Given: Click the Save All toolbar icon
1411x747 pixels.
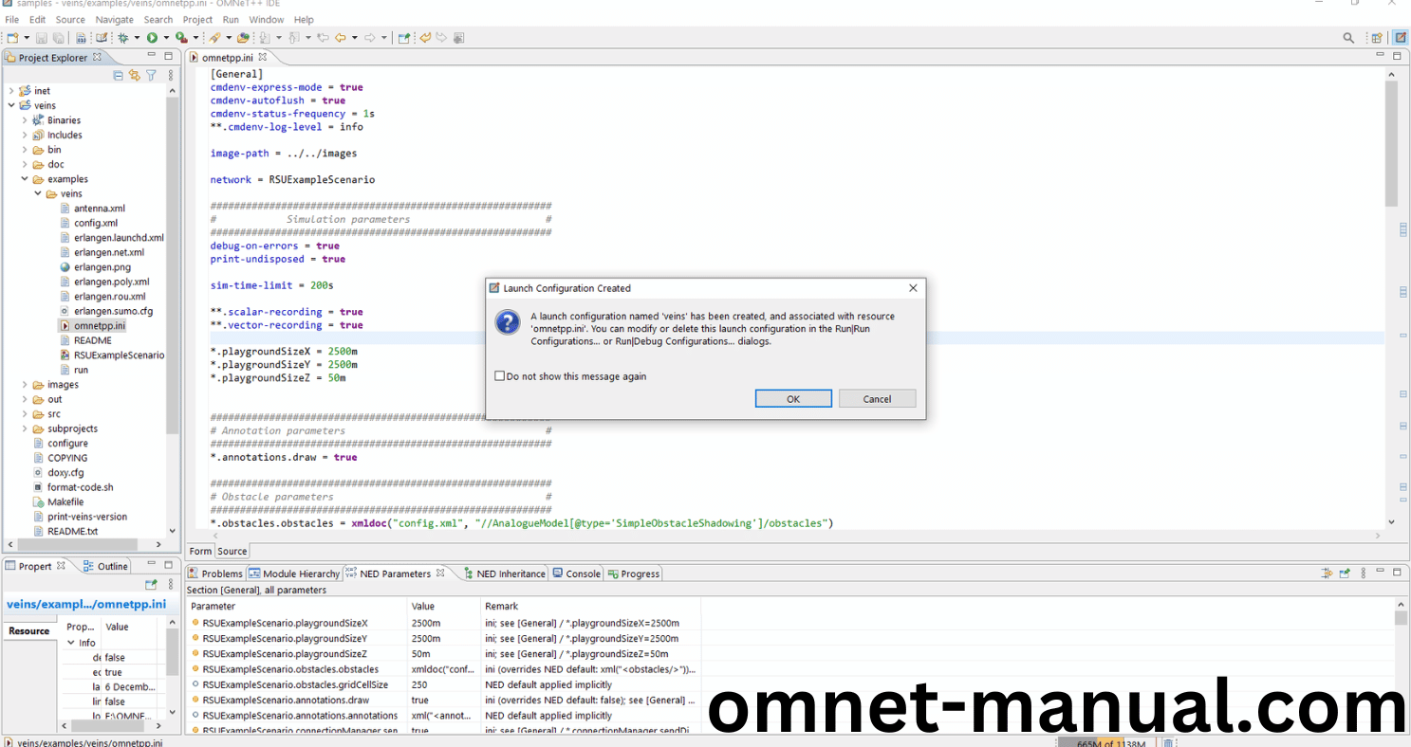Looking at the screenshot, I should (x=58, y=38).
